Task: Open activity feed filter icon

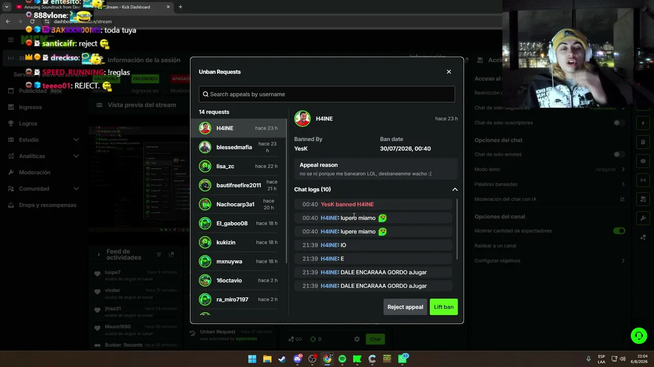Action: [159, 254]
